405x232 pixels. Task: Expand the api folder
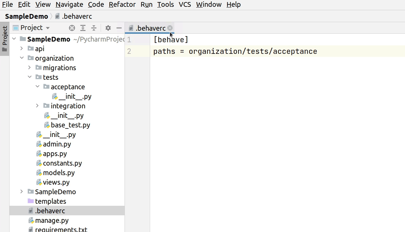(22, 49)
